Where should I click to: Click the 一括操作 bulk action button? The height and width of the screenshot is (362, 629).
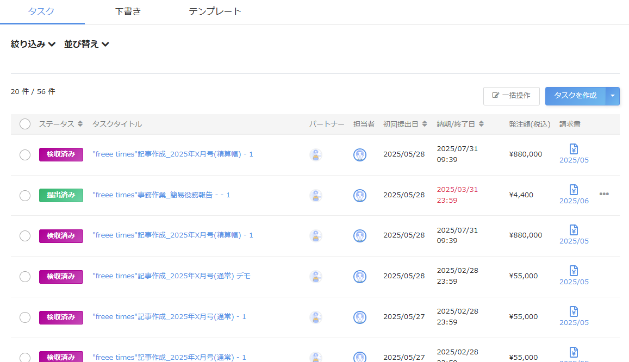click(x=511, y=96)
